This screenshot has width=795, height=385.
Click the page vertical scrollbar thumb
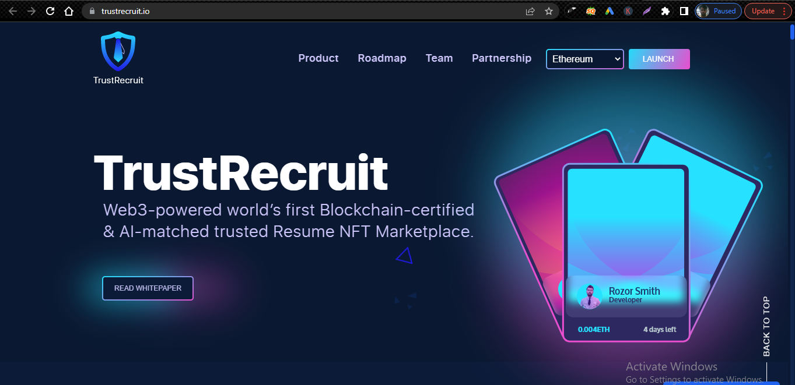click(x=792, y=31)
